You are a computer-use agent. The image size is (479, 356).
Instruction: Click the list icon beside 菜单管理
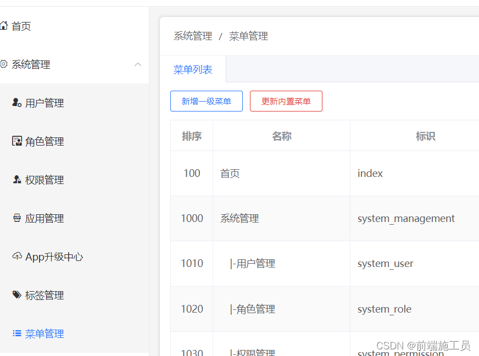pyautogui.click(x=16, y=333)
